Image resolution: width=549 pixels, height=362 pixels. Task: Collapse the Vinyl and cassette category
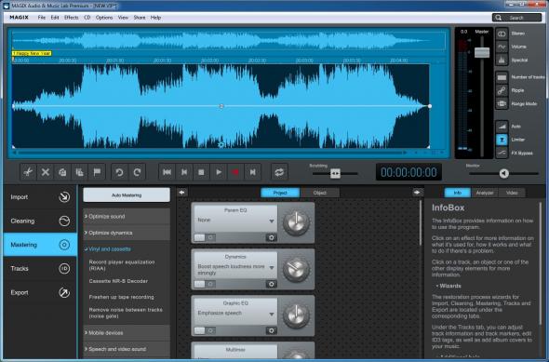(127, 248)
